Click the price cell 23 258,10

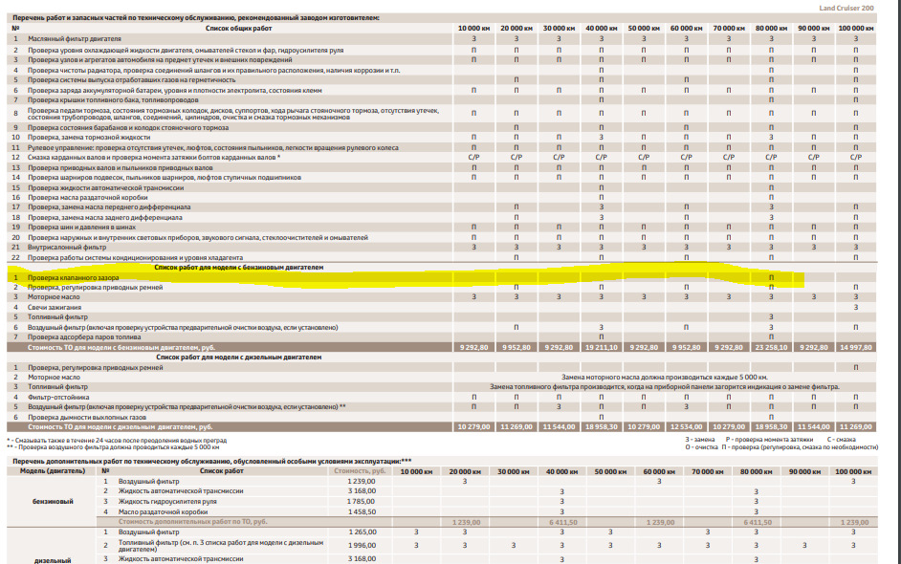coord(771,347)
